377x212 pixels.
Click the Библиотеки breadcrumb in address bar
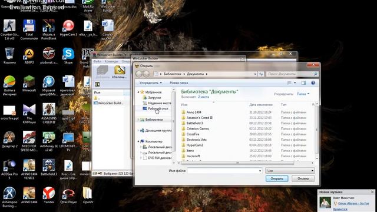[x=173, y=74]
